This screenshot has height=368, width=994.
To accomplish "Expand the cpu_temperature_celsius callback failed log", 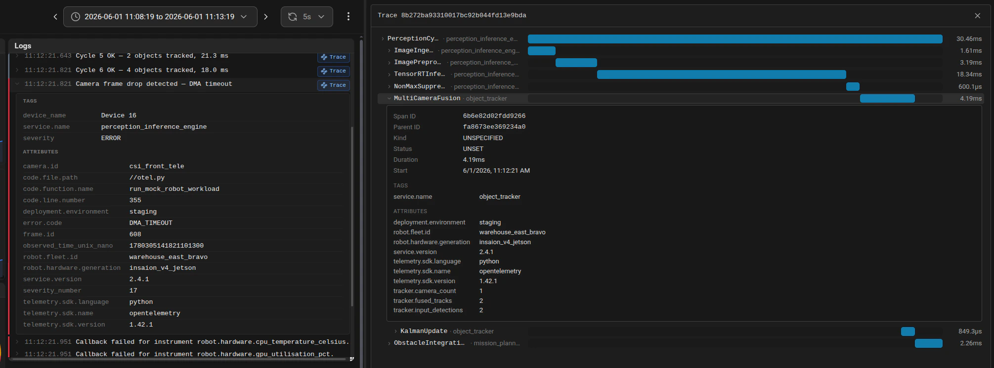I will point(17,341).
